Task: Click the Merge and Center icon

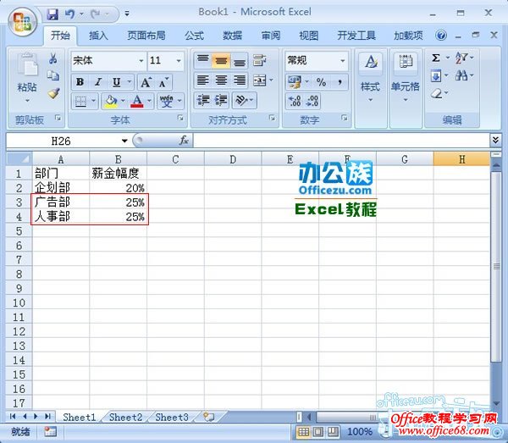Action: 260,80
